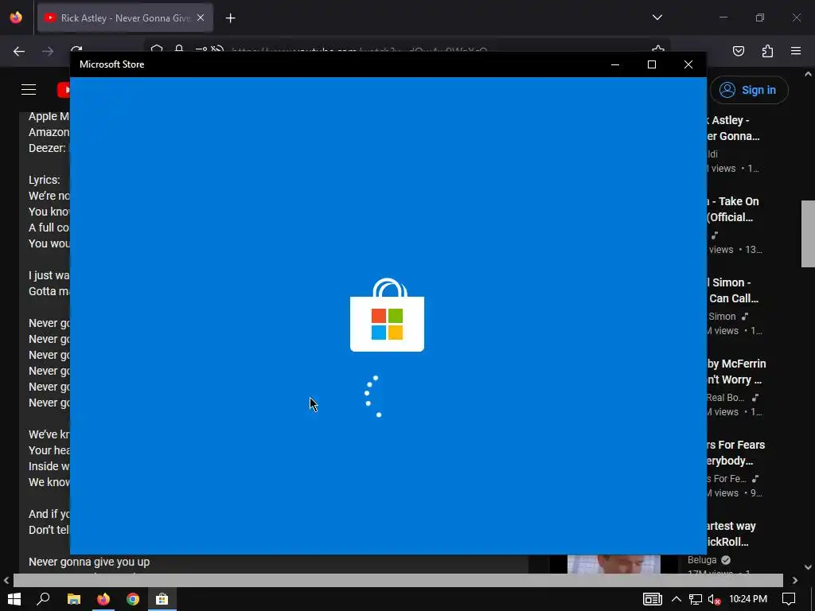
Task: Click the Beluga channel name
Action: (x=702, y=559)
